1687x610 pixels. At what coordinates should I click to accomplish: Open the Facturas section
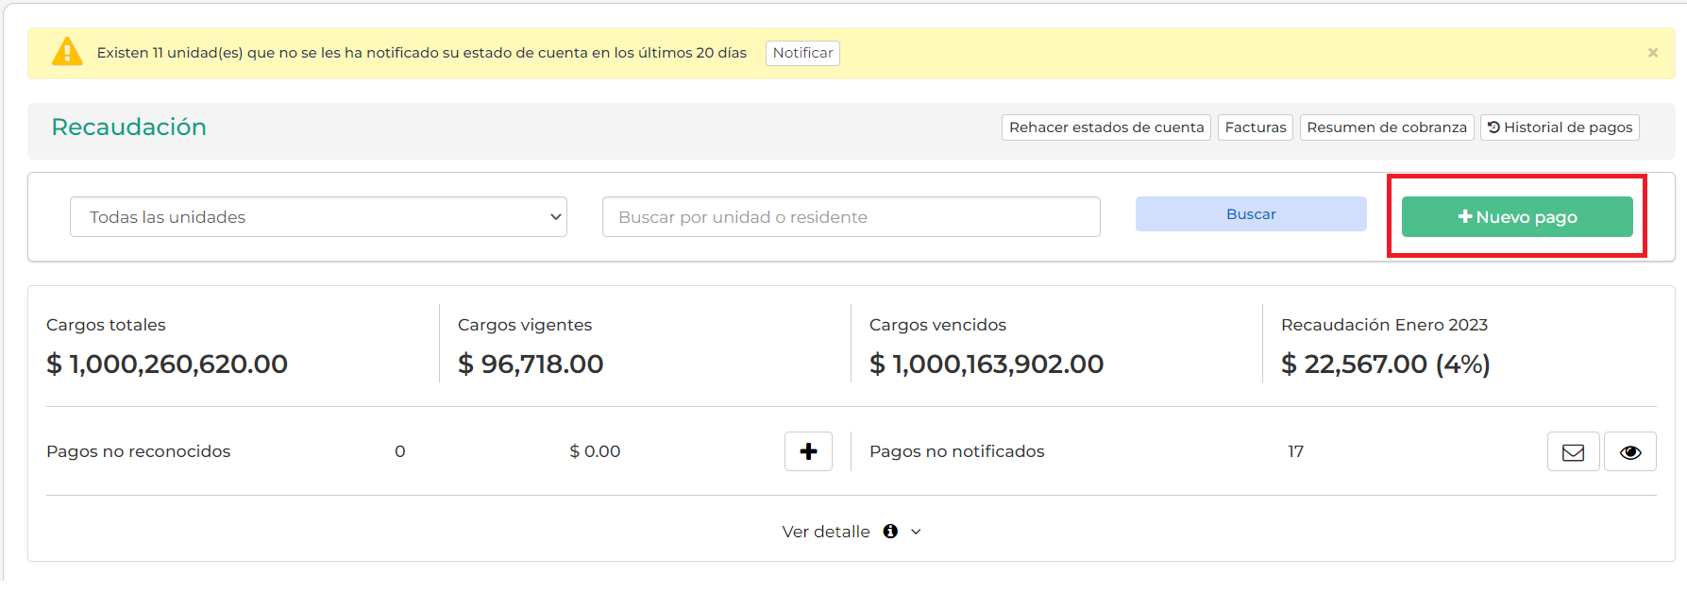tap(1255, 127)
